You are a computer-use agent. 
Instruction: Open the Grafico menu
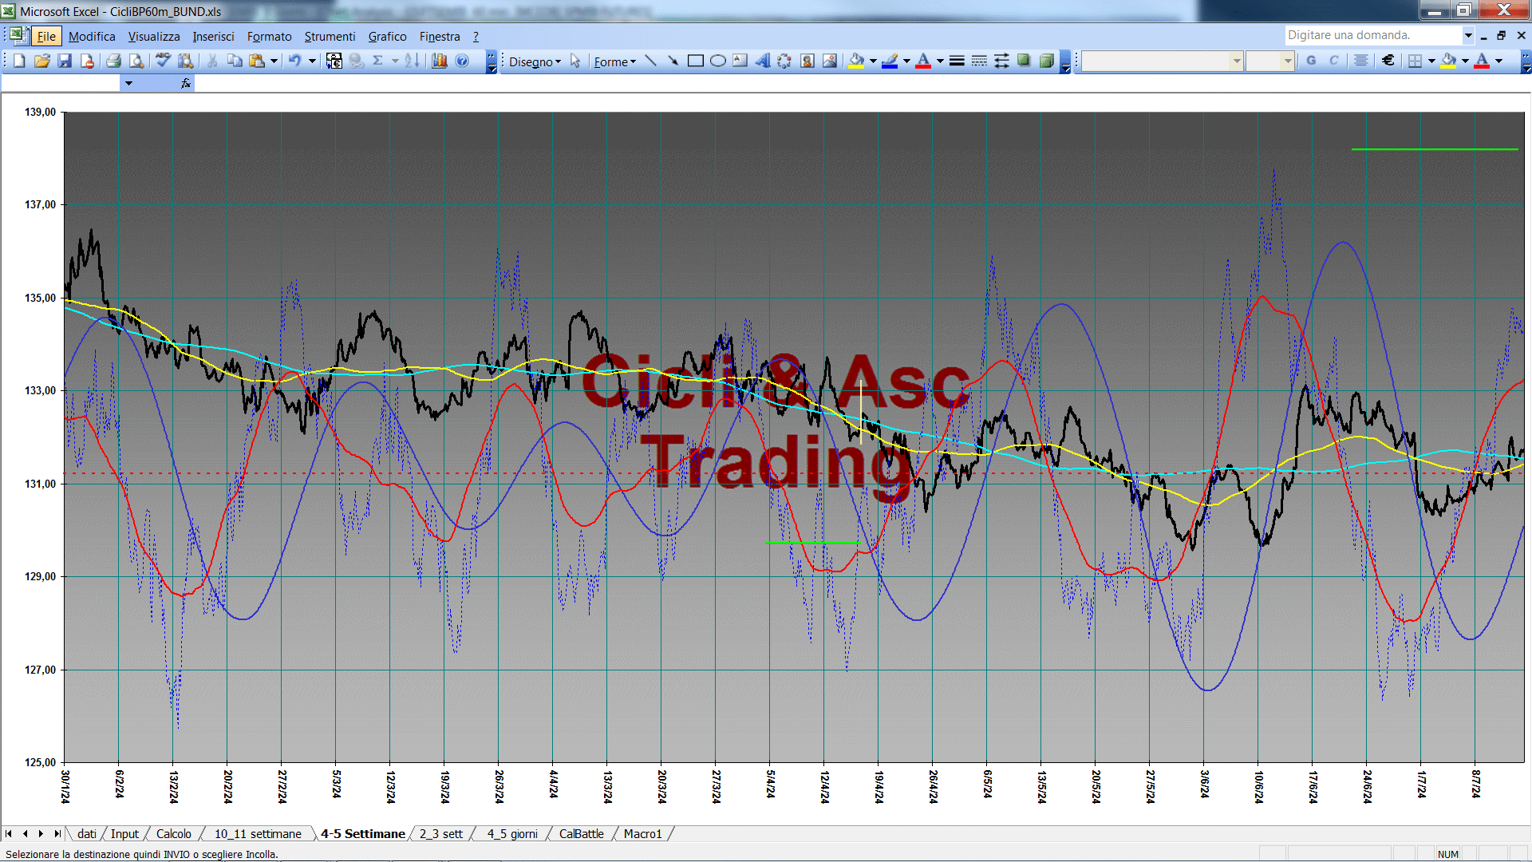(387, 36)
